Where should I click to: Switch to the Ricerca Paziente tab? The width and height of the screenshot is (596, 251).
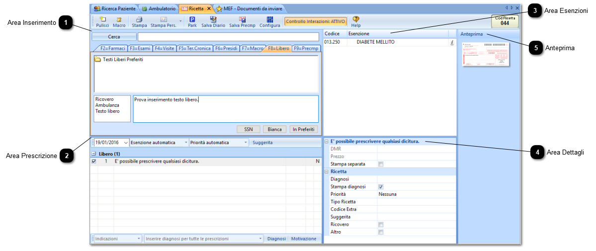114,8
